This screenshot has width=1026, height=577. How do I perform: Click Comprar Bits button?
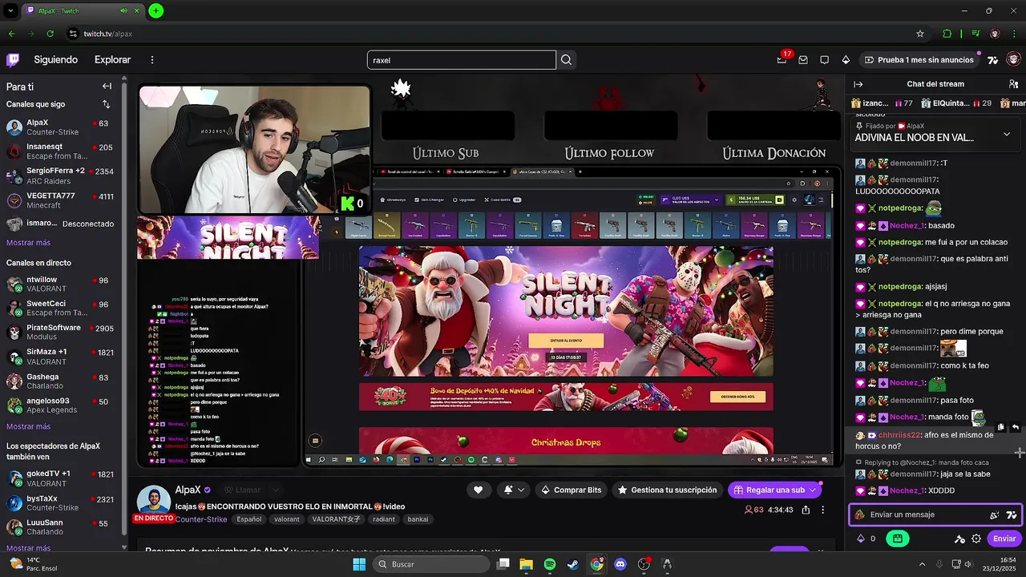[571, 490]
